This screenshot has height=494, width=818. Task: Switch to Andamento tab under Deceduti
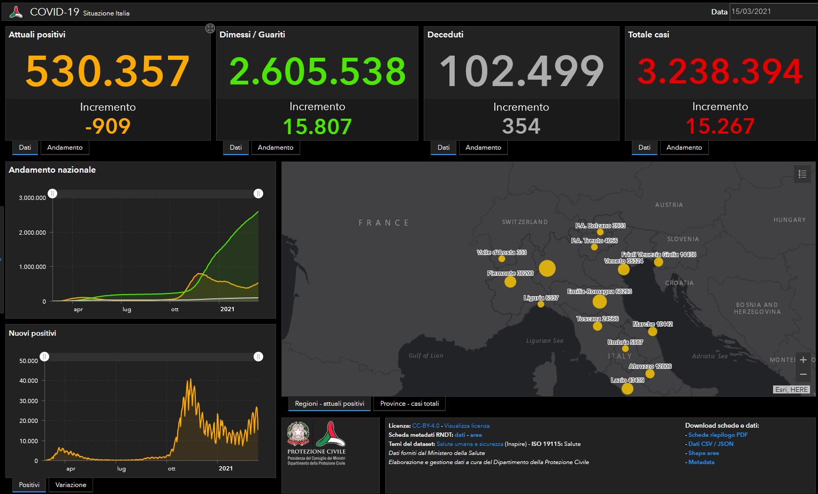[x=483, y=148]
